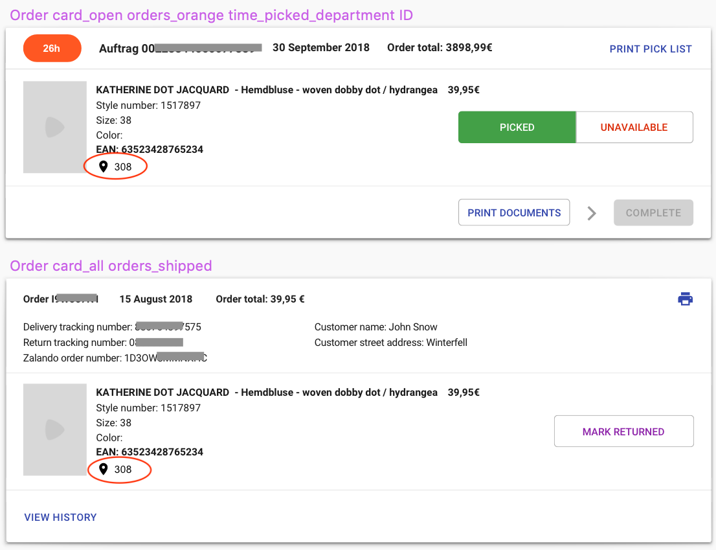Click Return tracking number line
Image resolution: width=716 pixels, height=550 pixels.
tap(103, 343)
